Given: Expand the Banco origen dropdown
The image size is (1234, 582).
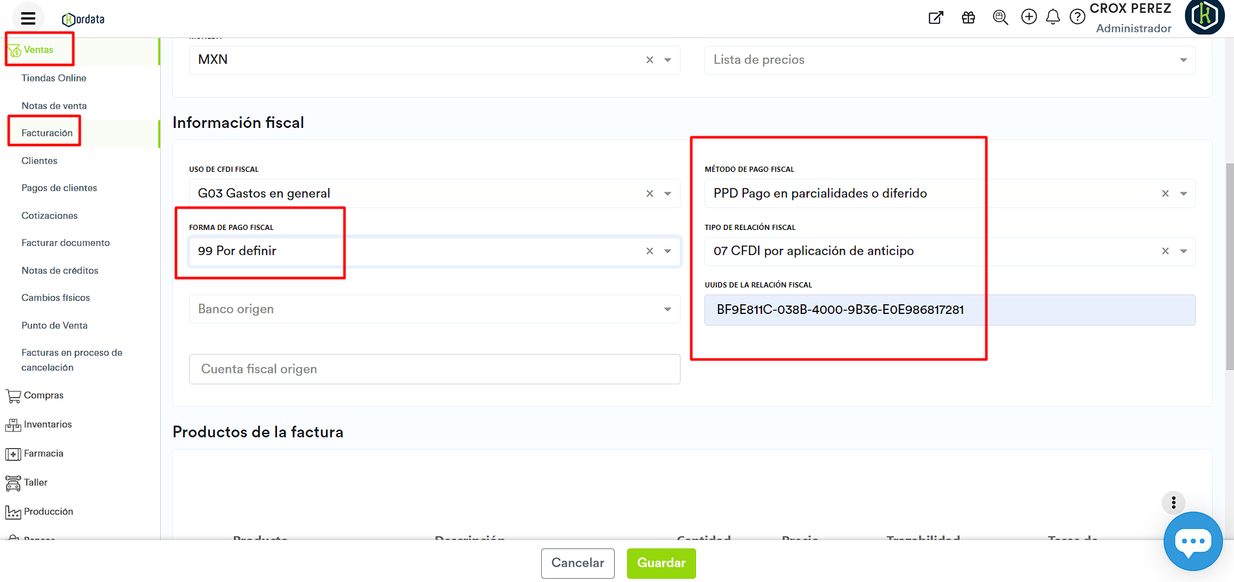Looking at the screenshot, I should 667,309.
